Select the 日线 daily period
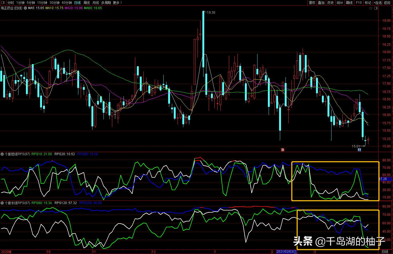The width and height of the screenshot is (393, 254). [x=78, y=3]
